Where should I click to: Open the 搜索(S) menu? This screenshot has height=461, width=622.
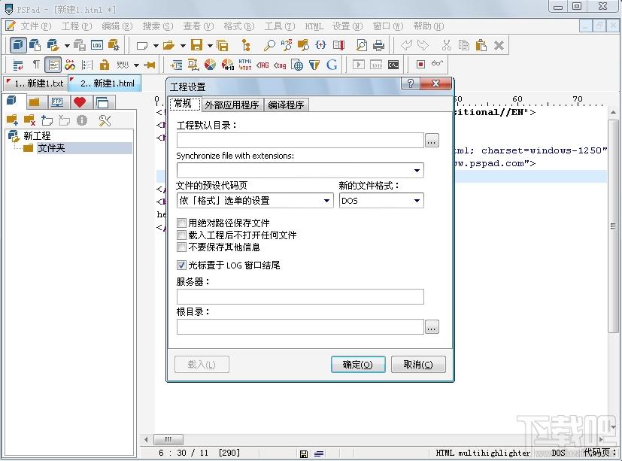click(x=158, y=26)
